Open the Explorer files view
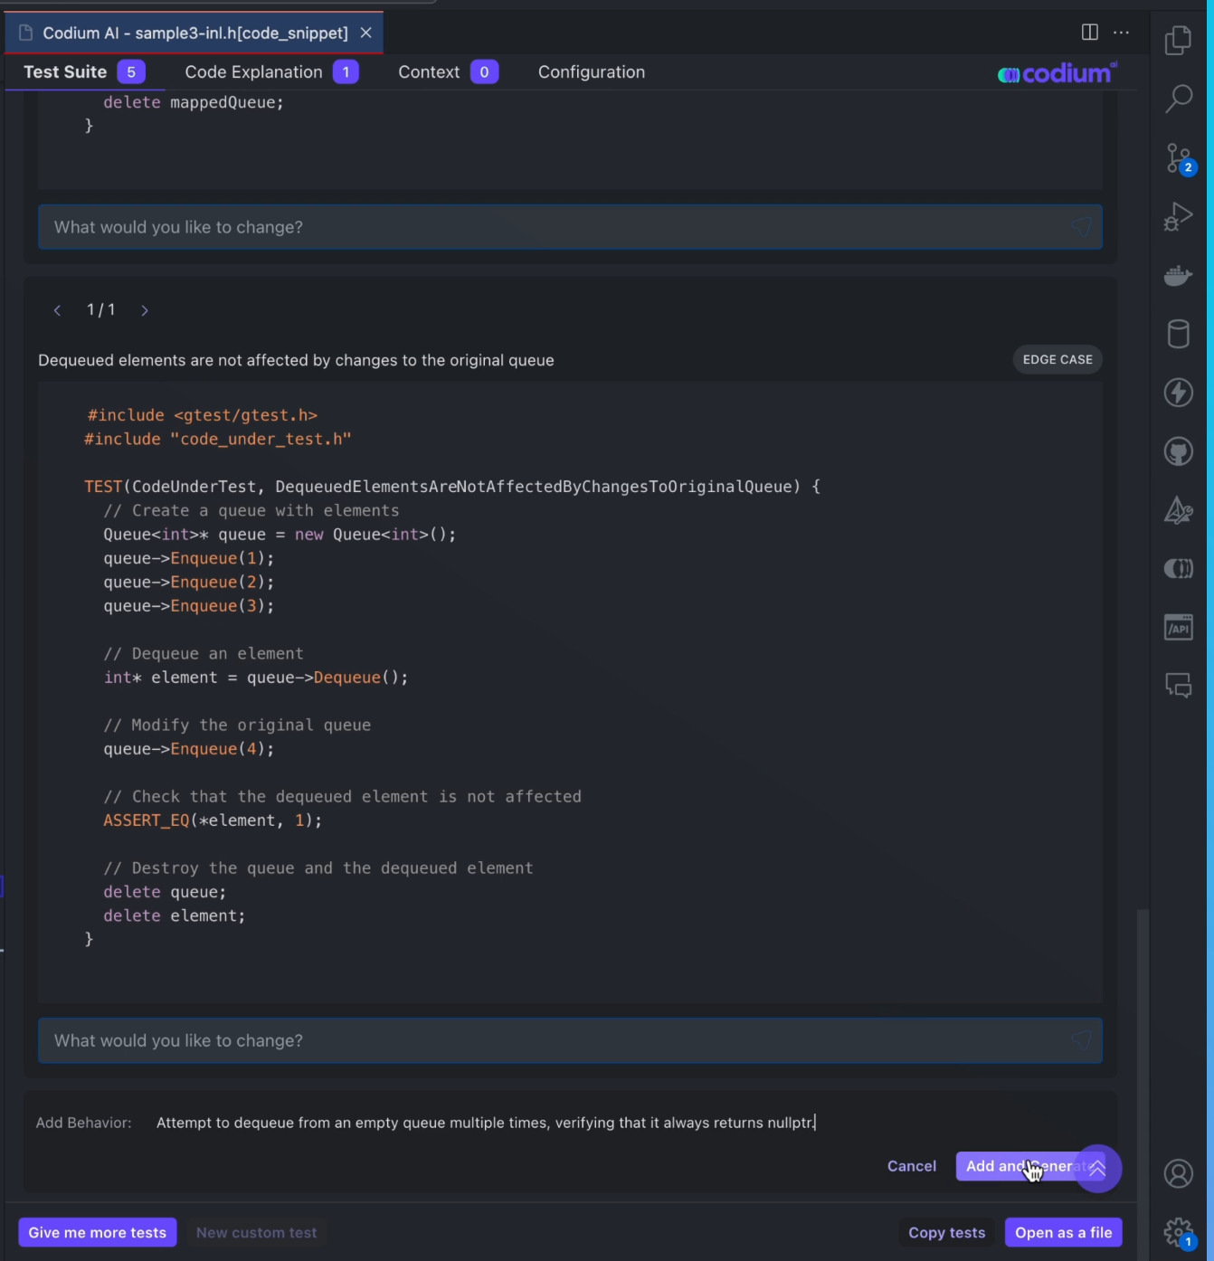This screenshot has height=1261, width=1214. tap(1178, 40)
